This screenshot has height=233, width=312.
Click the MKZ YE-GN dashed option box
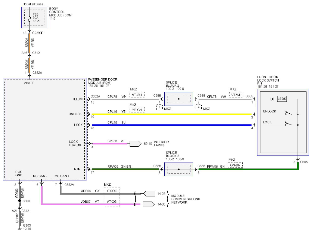coord(137,110)
